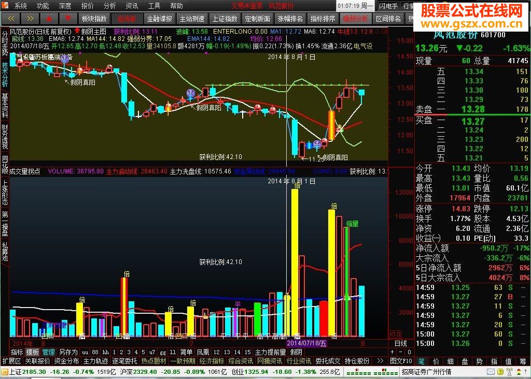
Task: Open the 资讯 menu
Action: point(132,6)
